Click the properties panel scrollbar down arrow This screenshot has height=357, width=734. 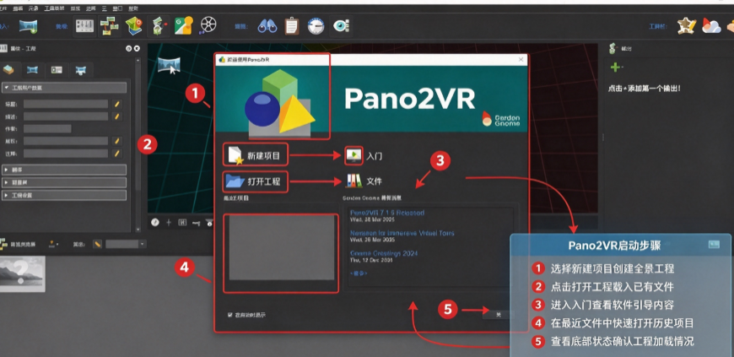pyautogui.click(x=138, y=229)
